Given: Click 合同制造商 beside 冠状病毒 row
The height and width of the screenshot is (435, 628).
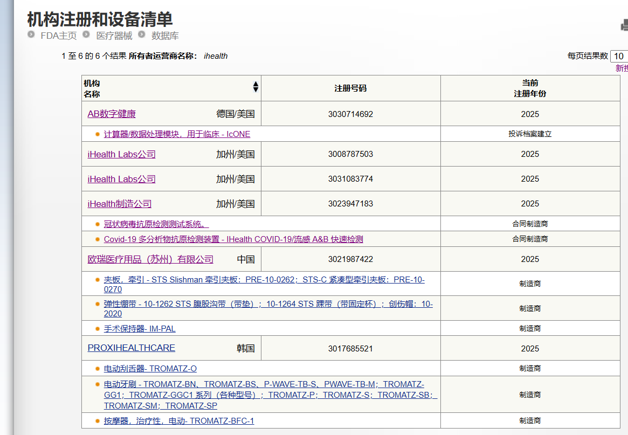Looking at the screenshot, I should pos(530,224).
